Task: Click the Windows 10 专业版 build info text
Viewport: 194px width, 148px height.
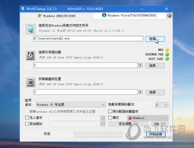Action: (x=82, y=31)
